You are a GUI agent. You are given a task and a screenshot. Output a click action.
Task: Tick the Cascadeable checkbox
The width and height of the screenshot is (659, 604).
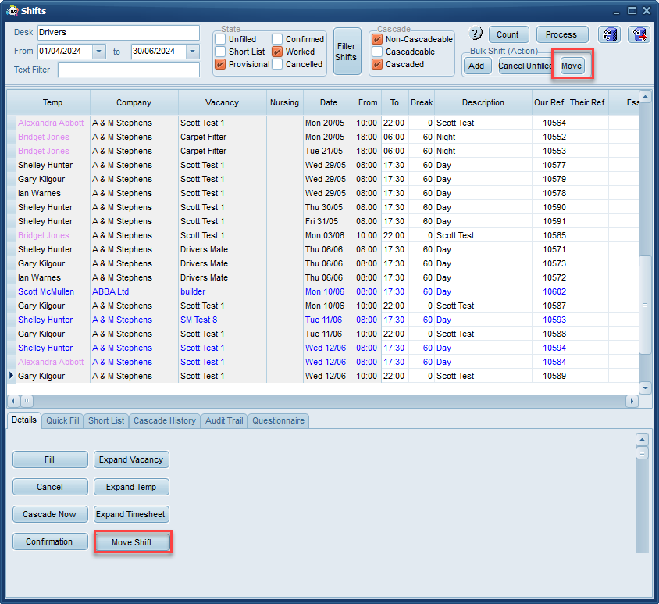pyautogui.click(x=377, y=52)
